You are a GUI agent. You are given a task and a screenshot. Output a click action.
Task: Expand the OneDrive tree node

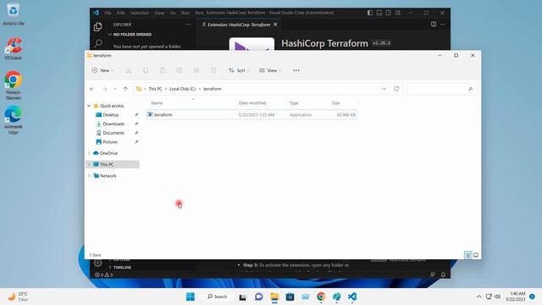click(x=89, y=153)
